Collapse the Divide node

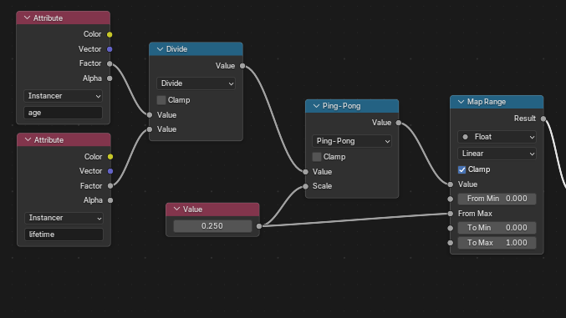[160, 49]
